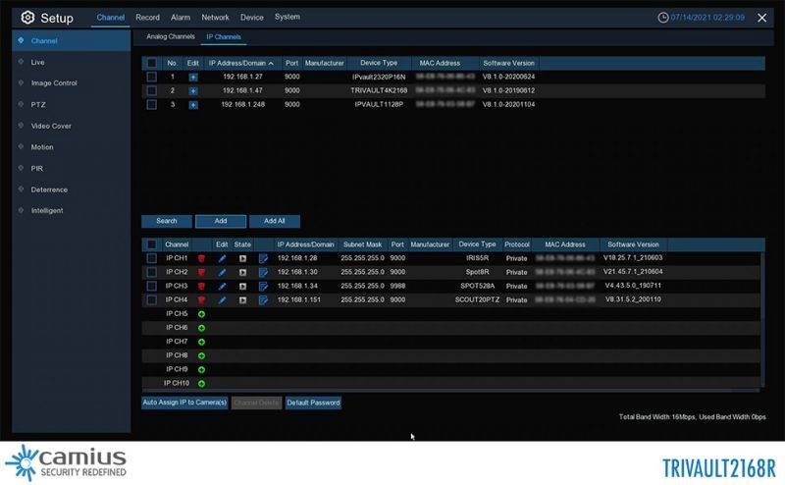Add a camera to IP CH5 with green plus
Image resolution: width=785 pixels, height=485 pixels.
point(201,314)
